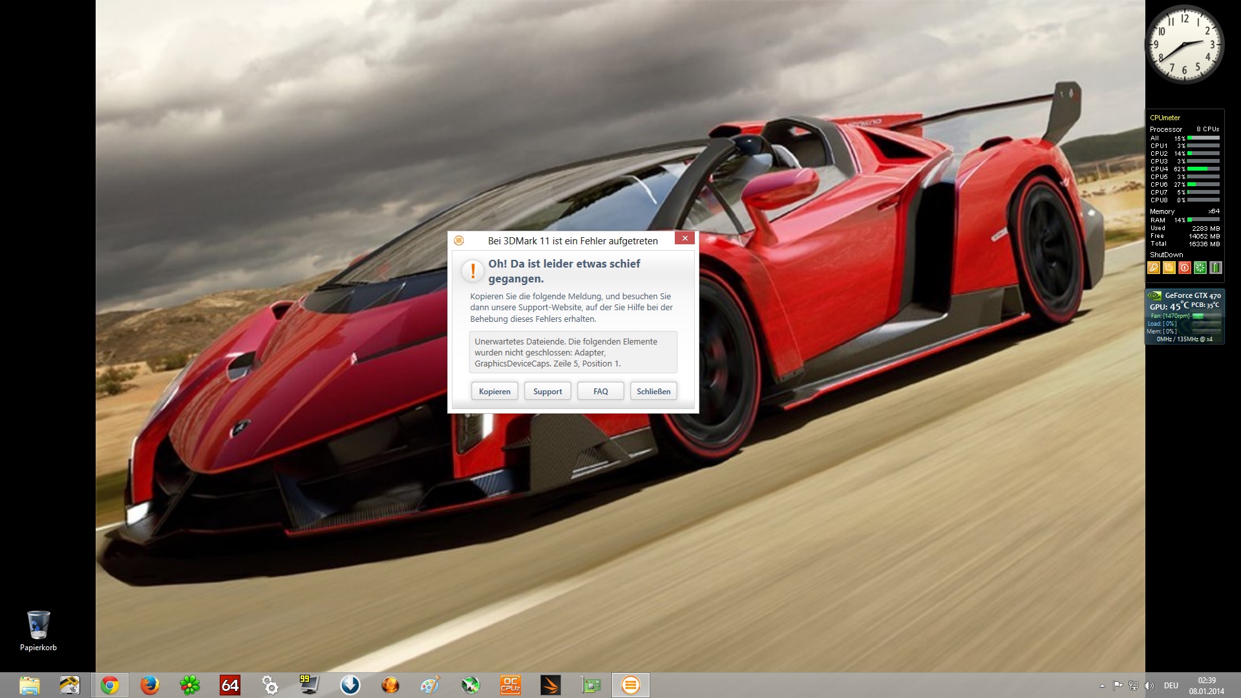Open the AIDA64 taskbar icon
Image resolution: width=1241 pixels, height=698 pixels.
(x=230, y=685)
